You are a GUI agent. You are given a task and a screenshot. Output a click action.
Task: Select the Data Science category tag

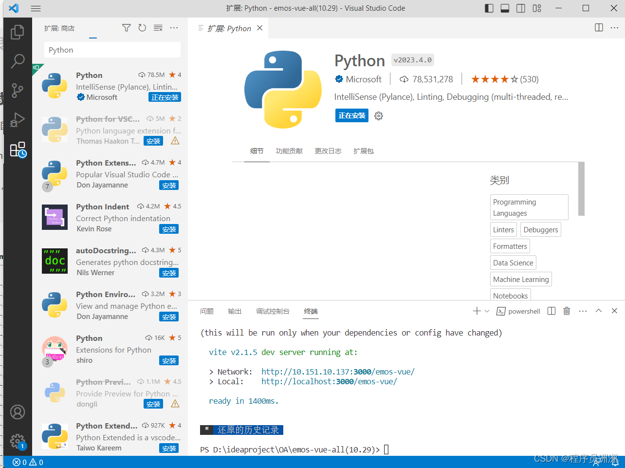pos(513,263)
